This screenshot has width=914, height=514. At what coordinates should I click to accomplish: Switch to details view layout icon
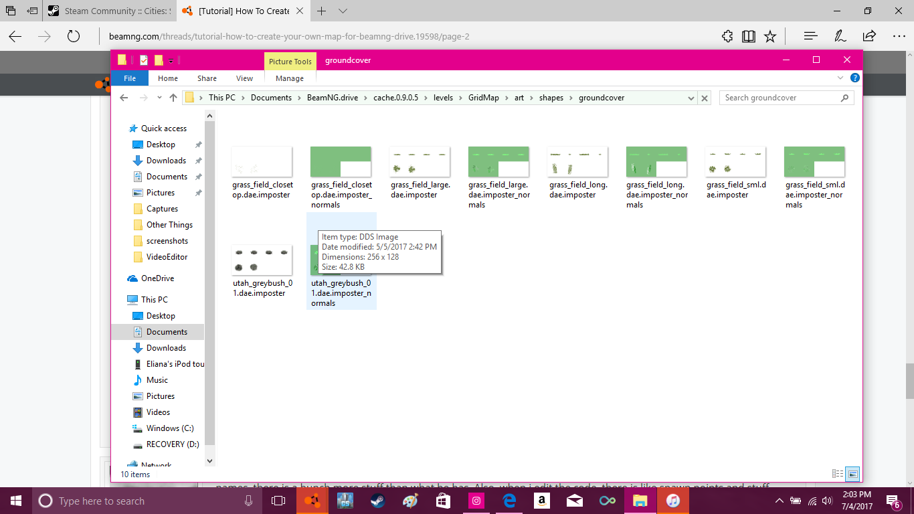(837, 474)
